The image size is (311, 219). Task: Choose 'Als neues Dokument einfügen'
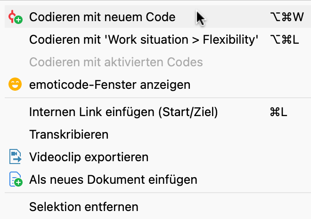click(x=113, y=180)
